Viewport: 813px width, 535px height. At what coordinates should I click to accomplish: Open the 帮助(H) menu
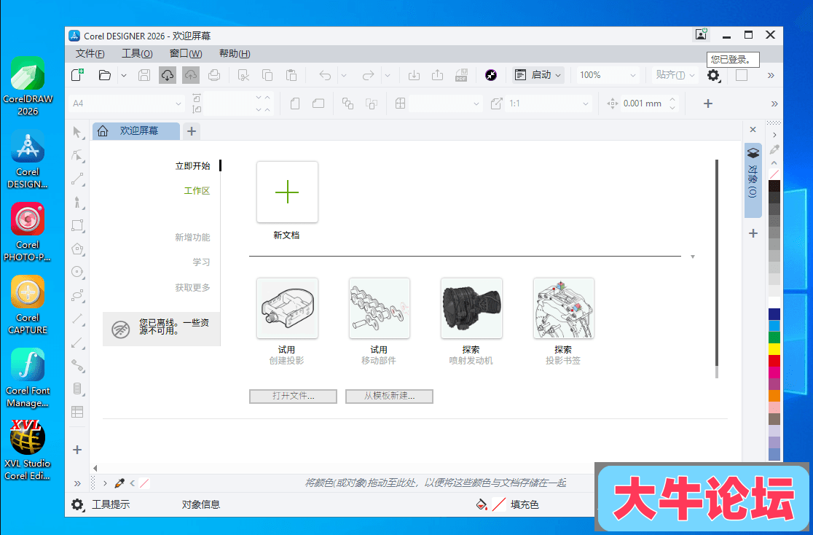click(x=235, y=53)
